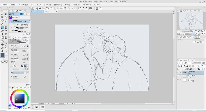Toggle tone effect icon in Layer Property
The image size is (206, 111).
(x=197, y=42)
